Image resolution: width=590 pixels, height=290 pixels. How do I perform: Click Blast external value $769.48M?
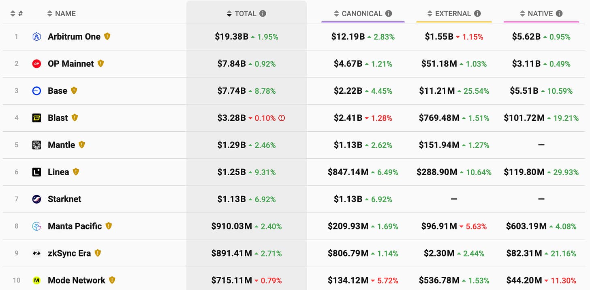coord(439,118)
